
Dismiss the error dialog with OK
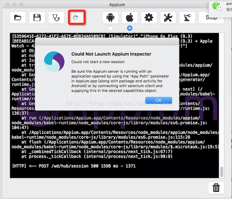[x=159, y=100]
